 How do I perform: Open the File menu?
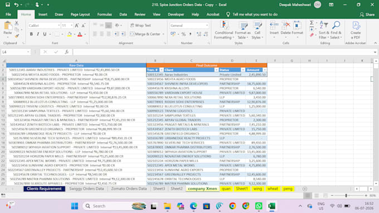click(x=8, y=14)
